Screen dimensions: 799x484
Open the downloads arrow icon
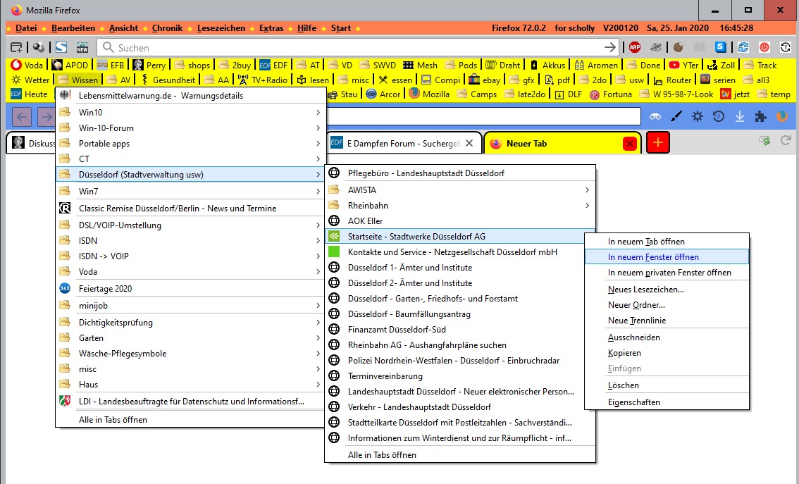740,116
